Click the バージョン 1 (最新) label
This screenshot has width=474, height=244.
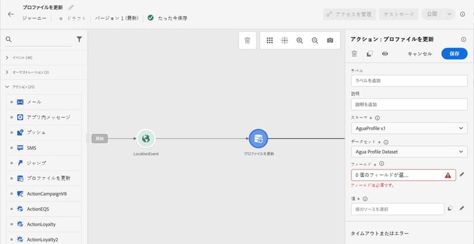[x=117, y=18]
